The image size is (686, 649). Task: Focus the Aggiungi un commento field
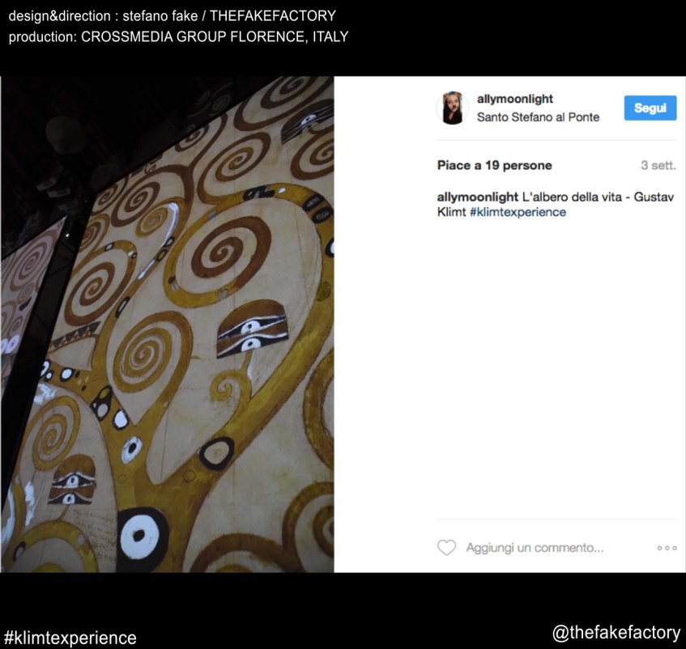pyautogui.click(x=535, y=548)
